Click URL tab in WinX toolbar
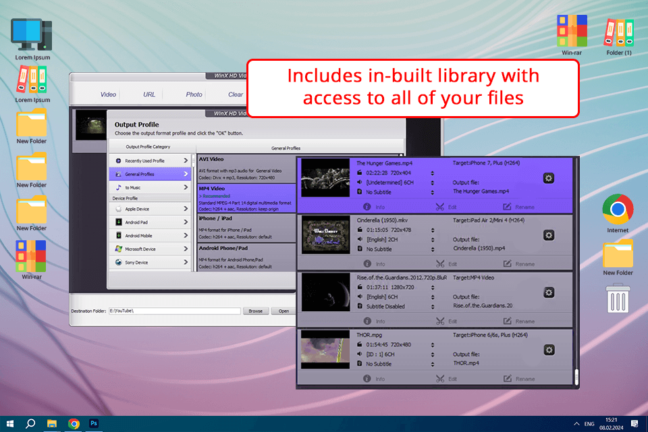648x432 pixels. click(x=148, y=94)
